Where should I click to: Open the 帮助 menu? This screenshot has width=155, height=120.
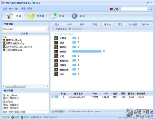pos(30,9)
